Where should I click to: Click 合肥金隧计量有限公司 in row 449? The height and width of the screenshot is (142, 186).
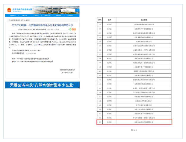coord(144,105)
